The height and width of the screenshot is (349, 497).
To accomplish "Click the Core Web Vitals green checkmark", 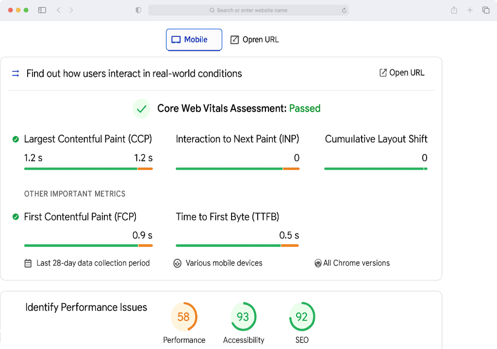I will point(141,109).
